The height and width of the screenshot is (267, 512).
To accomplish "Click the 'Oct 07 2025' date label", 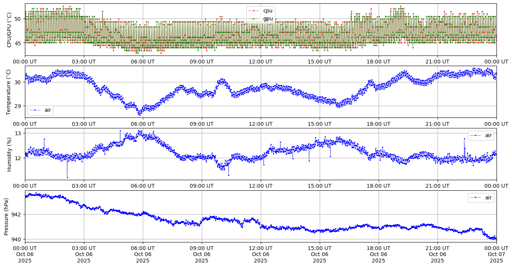I will point(496,258).
